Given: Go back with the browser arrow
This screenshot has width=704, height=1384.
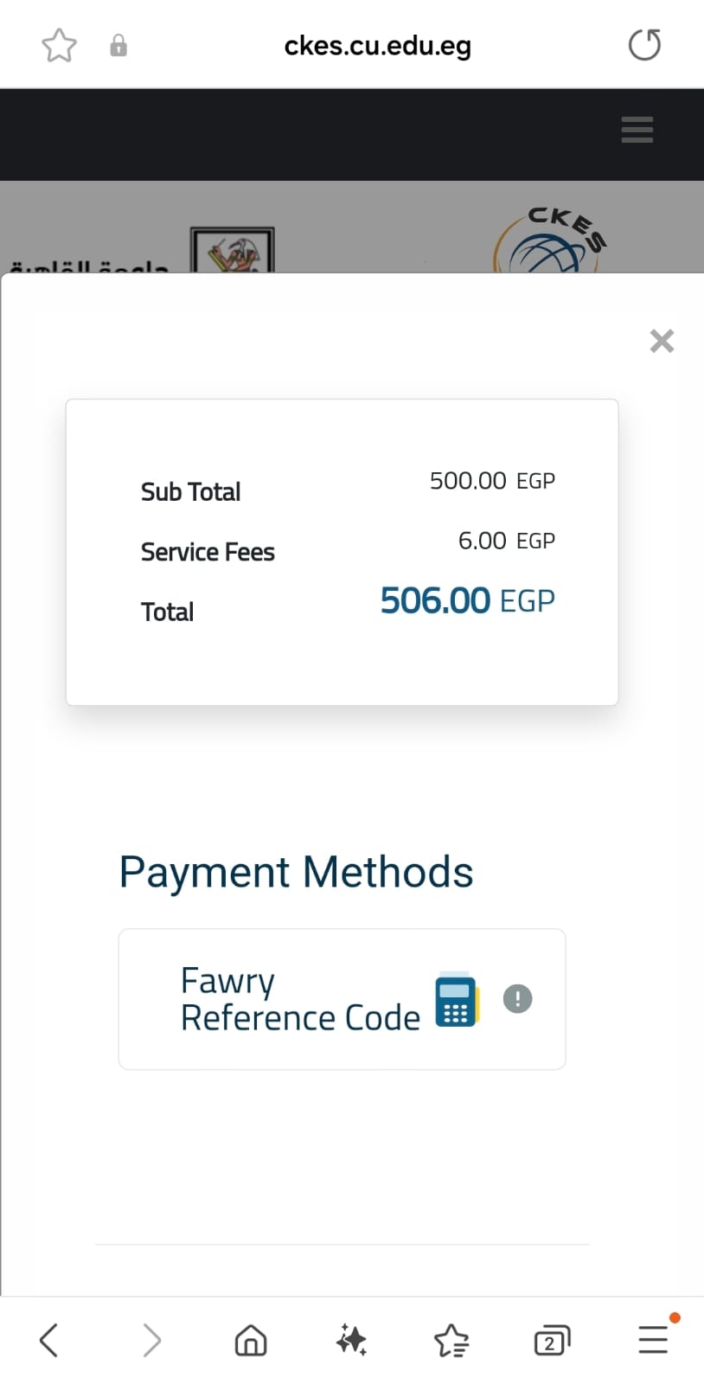Looking at the screenshot, I should [x=49, y=1340].
